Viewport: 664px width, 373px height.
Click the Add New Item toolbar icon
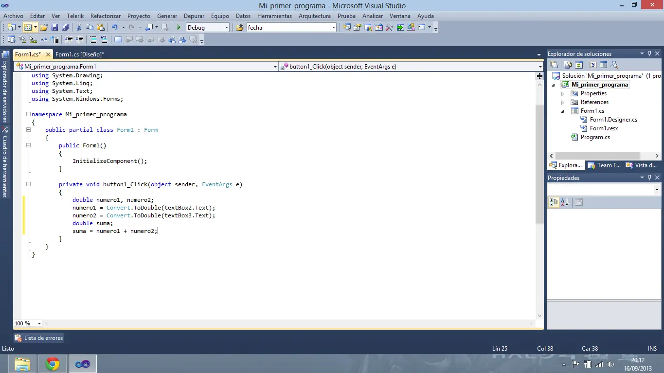(28, 28)
